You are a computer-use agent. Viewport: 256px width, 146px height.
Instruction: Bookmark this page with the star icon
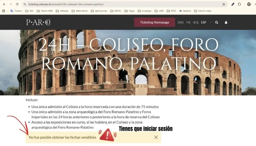(224, 4)
